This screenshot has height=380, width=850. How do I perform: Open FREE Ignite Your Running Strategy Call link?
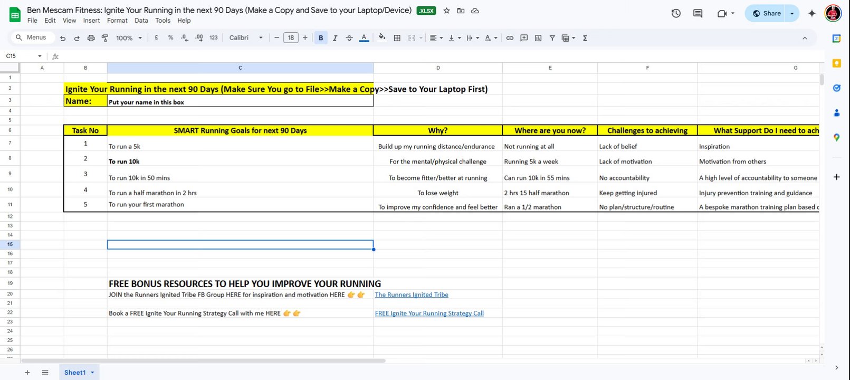tap(429, 313)
